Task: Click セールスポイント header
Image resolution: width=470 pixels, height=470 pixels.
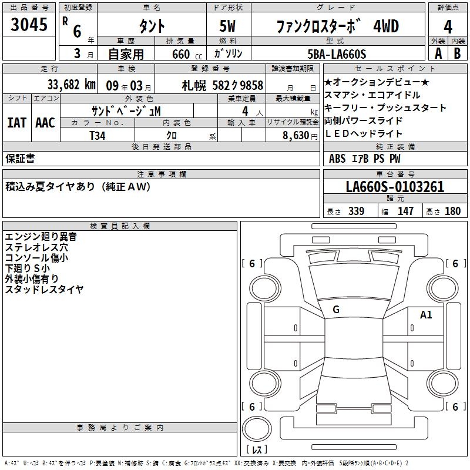Action: click(395, 68)
